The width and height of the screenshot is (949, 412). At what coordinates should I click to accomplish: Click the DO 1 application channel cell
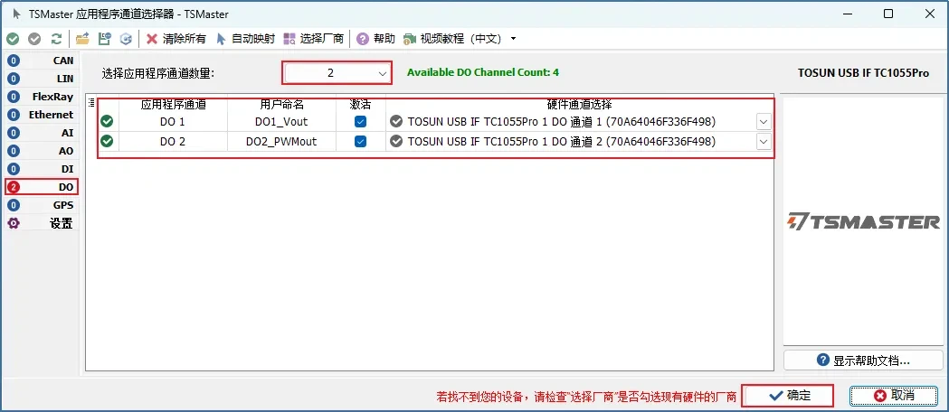(173, 121)
